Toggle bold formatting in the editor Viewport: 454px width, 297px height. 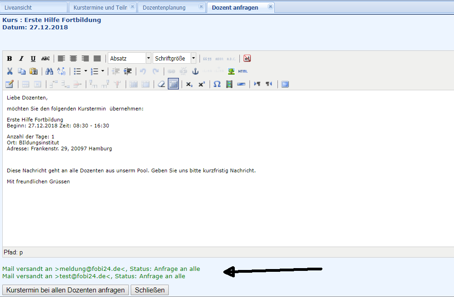click(9, 59)
